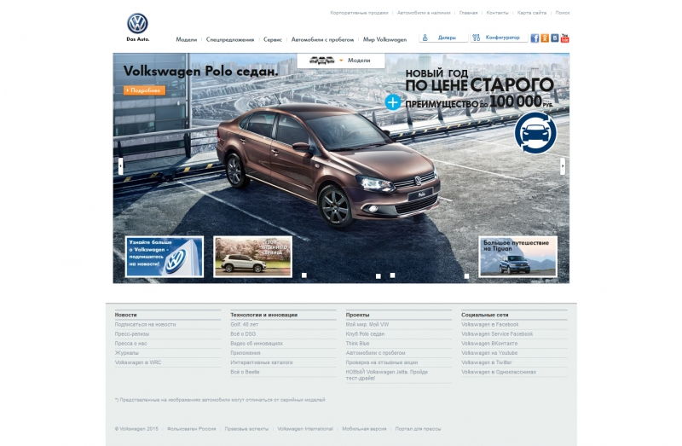The height and width of the screenshot is (446, 682).
Task: Open Приложения footer link
Action: [x=246, y=353]
